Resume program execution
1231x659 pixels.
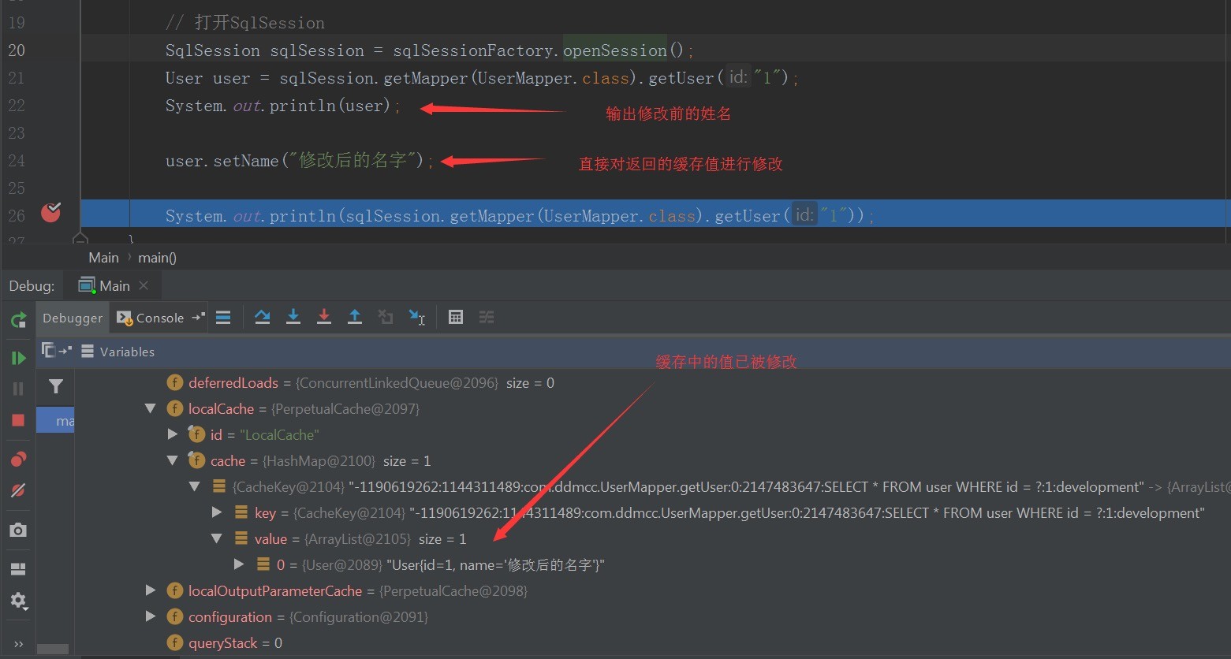(18, 359)
